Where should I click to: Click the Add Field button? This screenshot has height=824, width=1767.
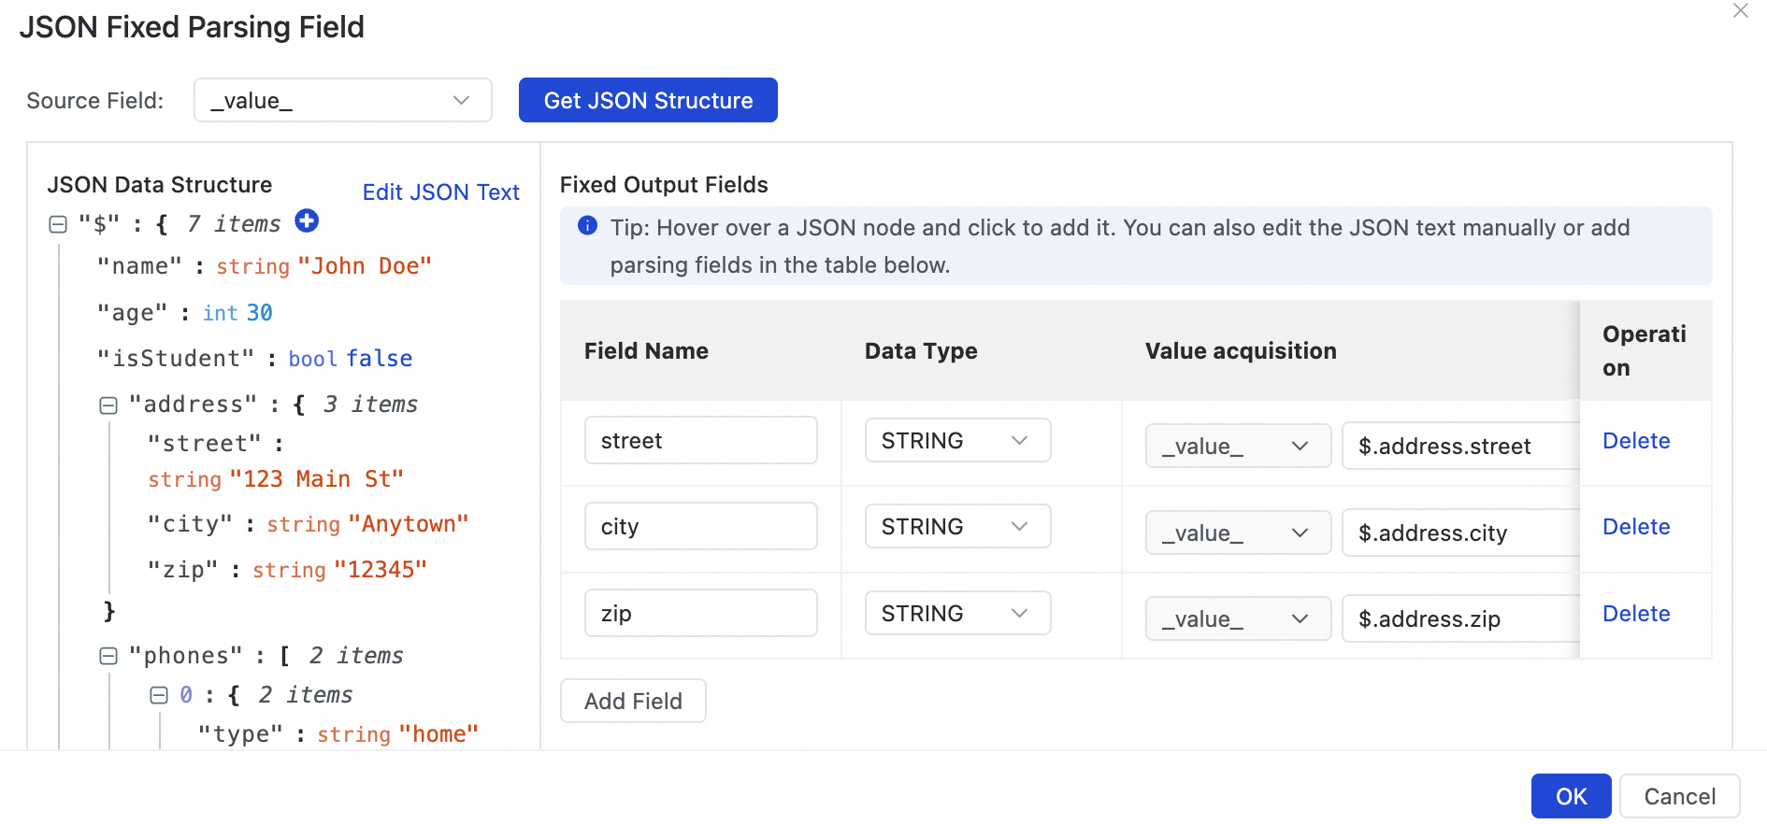click(x=633, y=701)
